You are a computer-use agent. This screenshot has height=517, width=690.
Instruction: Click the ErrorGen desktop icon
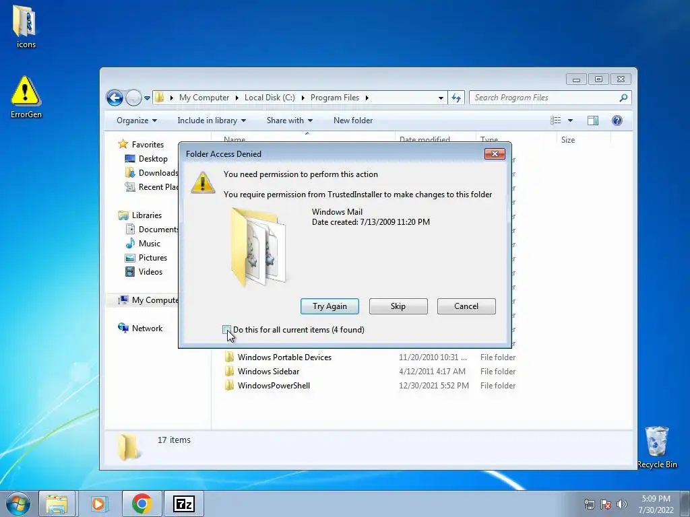tap(26, 97)
